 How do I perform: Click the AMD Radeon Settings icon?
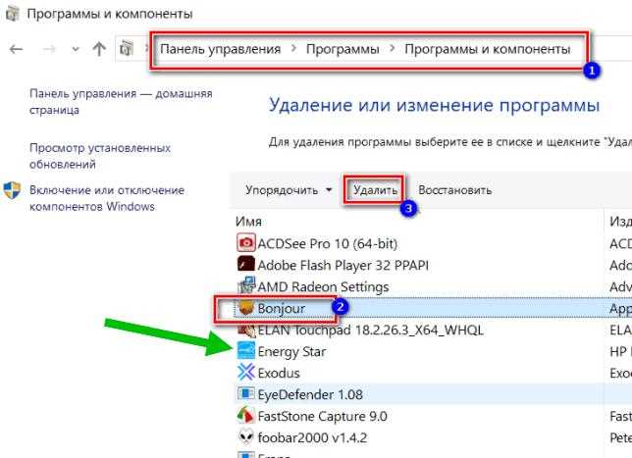coord(246,285)
